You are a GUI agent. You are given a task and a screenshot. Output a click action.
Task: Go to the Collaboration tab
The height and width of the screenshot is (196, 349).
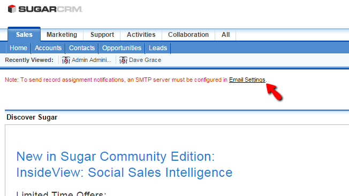(x=188, y=35)
